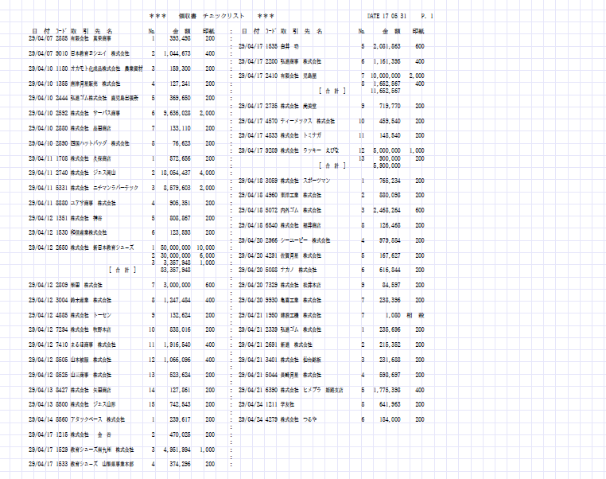Viewport: 606px width, 479px height.
Task: Select the amount 1,775,398 entry
Action: tap(386, 390)
